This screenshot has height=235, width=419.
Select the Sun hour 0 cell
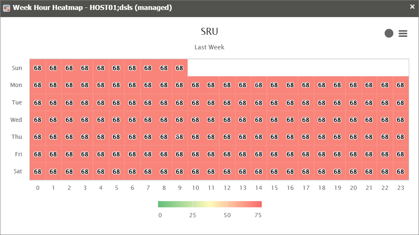pos(38,68)
